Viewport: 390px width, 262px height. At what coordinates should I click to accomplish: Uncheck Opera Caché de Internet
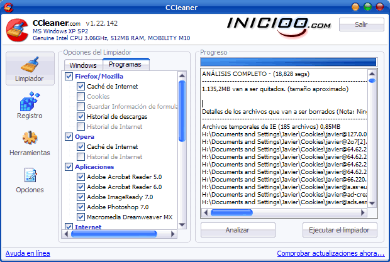pyautogui.click(x=81, y=147)
